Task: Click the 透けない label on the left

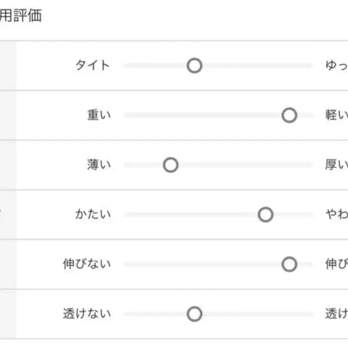Action: coord(87,314)
